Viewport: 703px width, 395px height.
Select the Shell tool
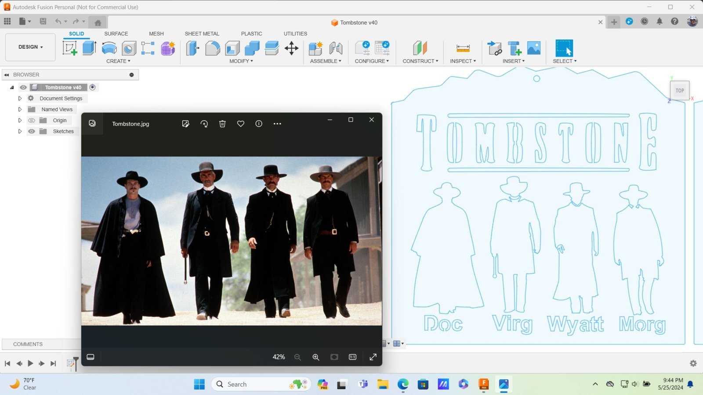coord(232,48)
